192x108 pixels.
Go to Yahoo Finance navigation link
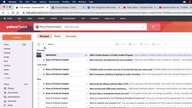click(x=41, y=19)
